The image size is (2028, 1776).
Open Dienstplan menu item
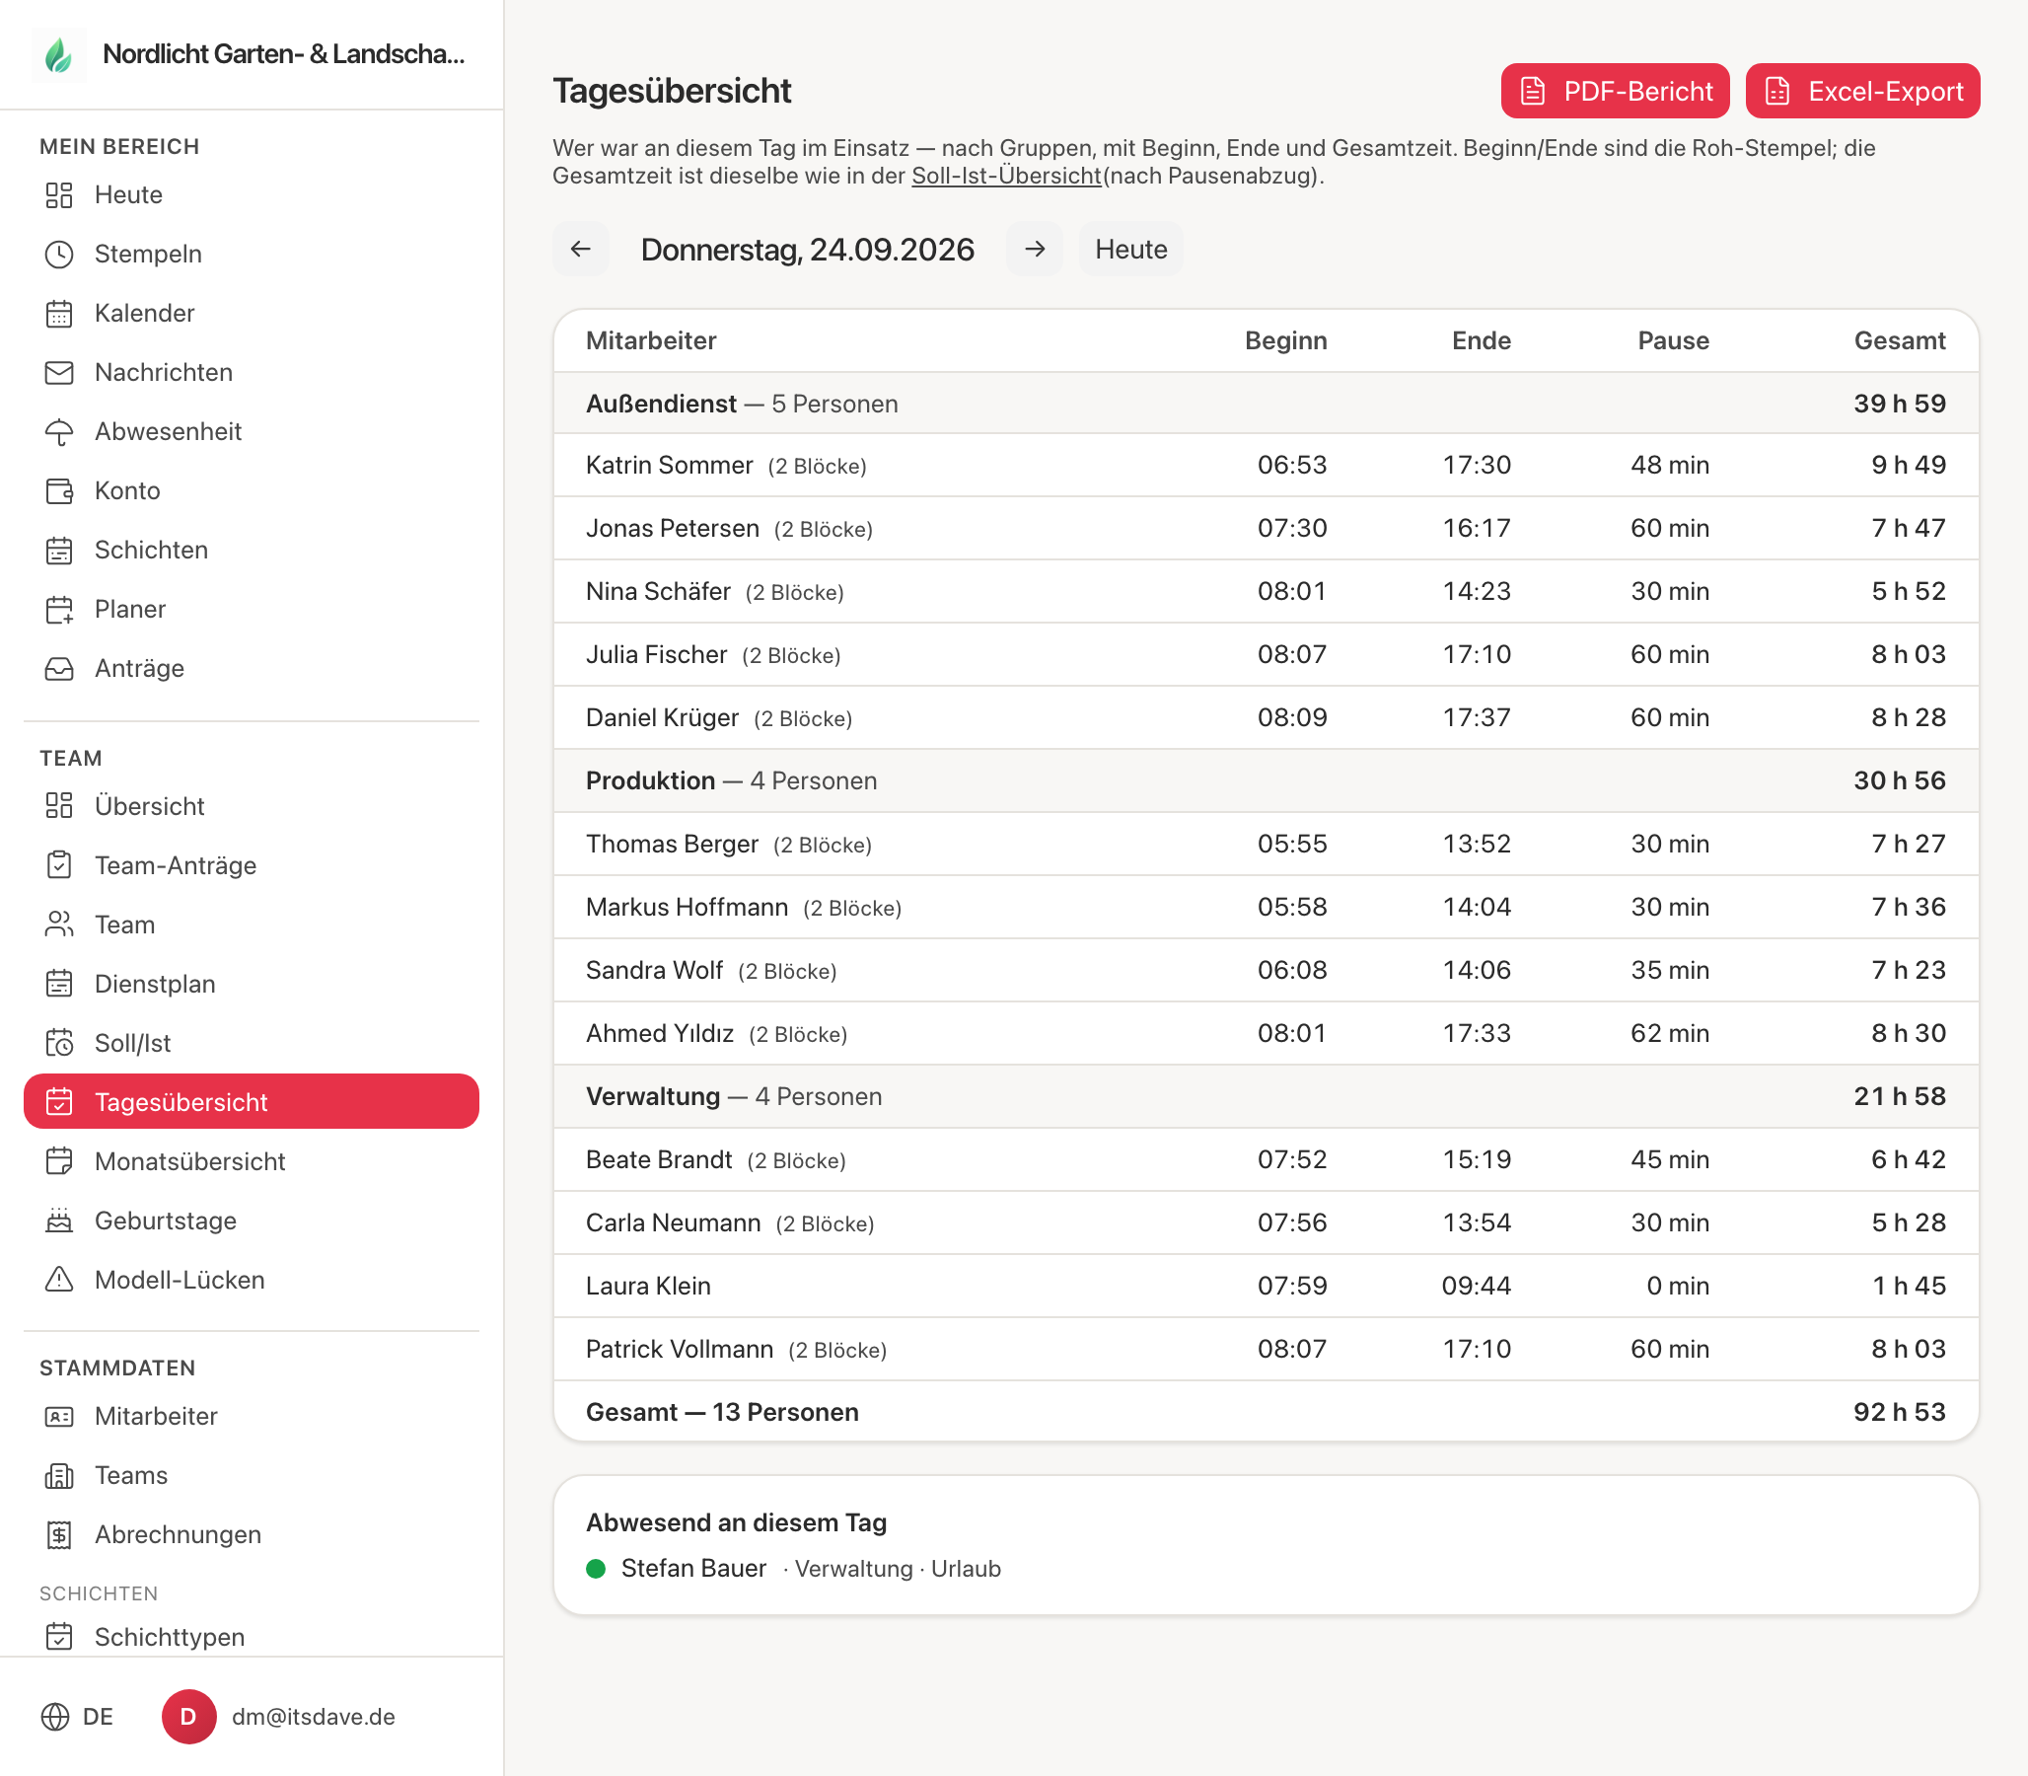[252, 983]
